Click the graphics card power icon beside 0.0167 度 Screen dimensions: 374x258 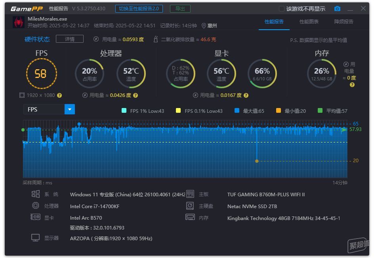pos(195,95)
